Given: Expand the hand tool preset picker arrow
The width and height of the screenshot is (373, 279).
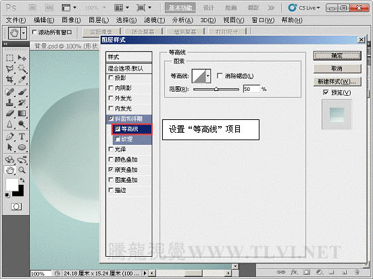Looking at the screenshot, I should (x=23, y=33).
